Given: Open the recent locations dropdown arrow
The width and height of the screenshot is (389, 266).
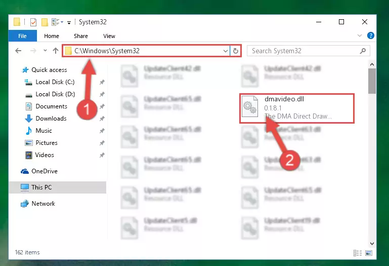Looking at the screenshot, I should (45, 51).
